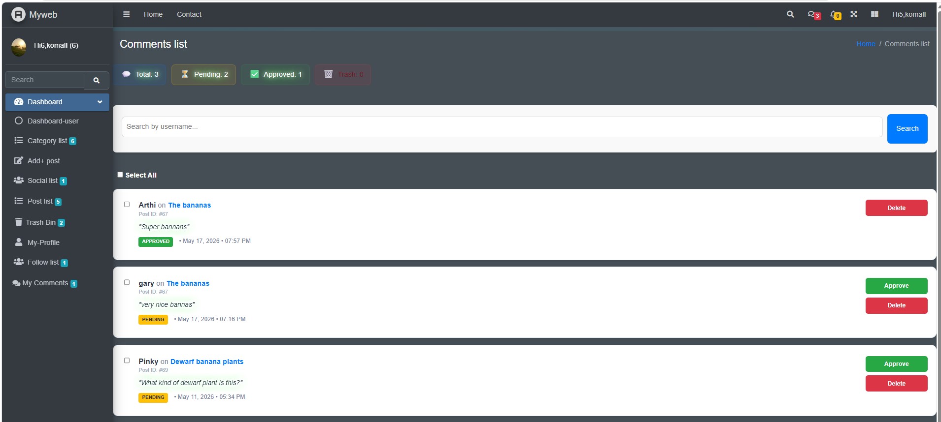Open the bell notifications icon

(835, 15)
